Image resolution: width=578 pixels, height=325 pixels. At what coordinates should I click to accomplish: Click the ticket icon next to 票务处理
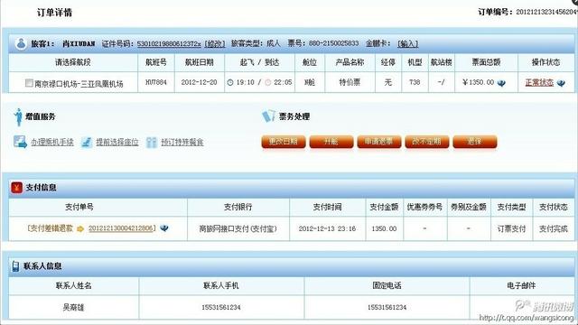coord(268,116)
